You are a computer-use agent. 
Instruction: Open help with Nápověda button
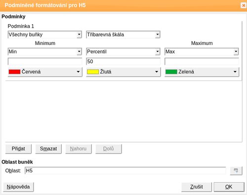(18, 187)
